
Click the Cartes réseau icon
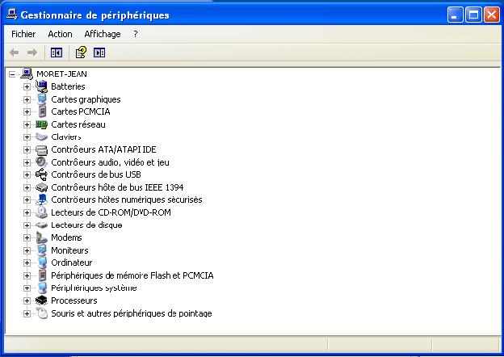tap(42, 124)
